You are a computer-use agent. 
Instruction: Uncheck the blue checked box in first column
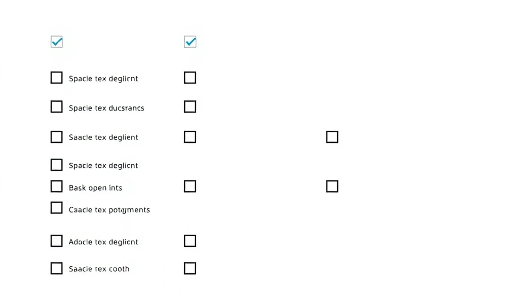57,42
